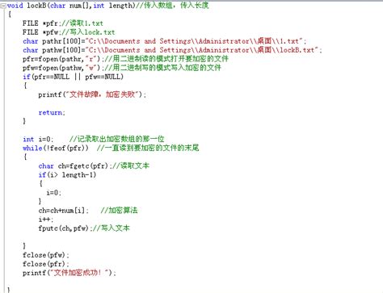Screen dimensions: 383x293
Task: Click the 'fclose(pfw);' line
Action: point(46,255)
